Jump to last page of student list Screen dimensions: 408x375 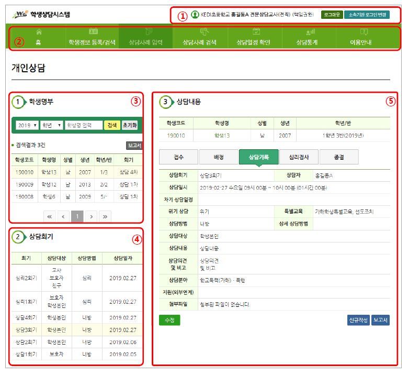(104, 216)
